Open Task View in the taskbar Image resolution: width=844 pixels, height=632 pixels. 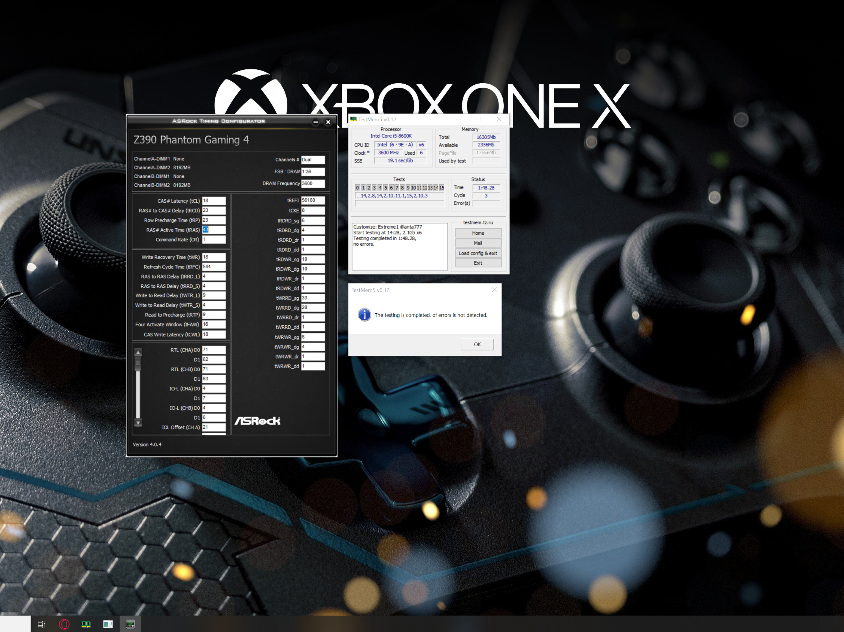(x=42, y=624)
